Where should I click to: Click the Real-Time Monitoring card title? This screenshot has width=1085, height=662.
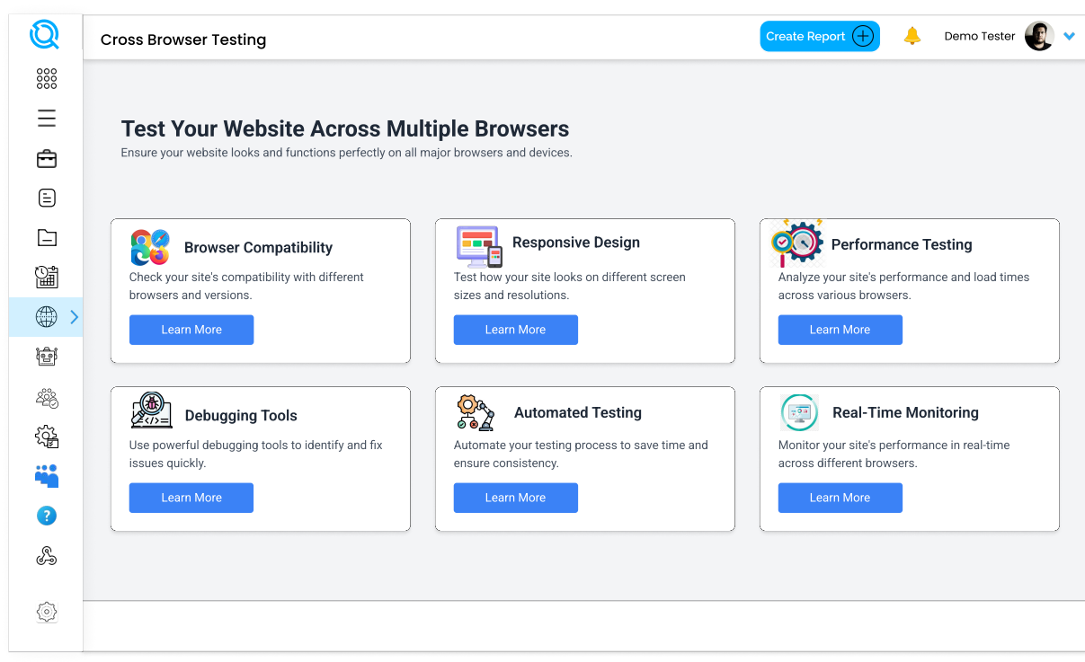coord(905,413)
